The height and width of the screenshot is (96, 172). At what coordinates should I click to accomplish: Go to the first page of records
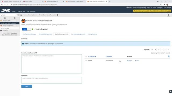[159, 50]
